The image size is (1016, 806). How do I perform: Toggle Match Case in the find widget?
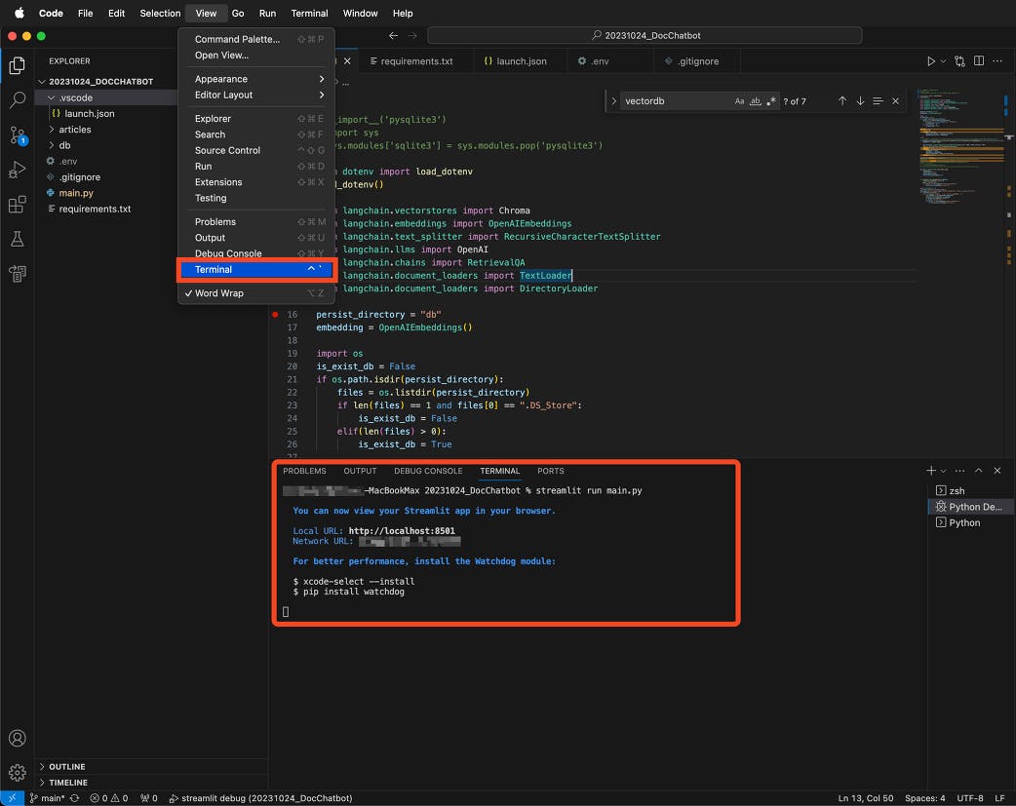739,101
